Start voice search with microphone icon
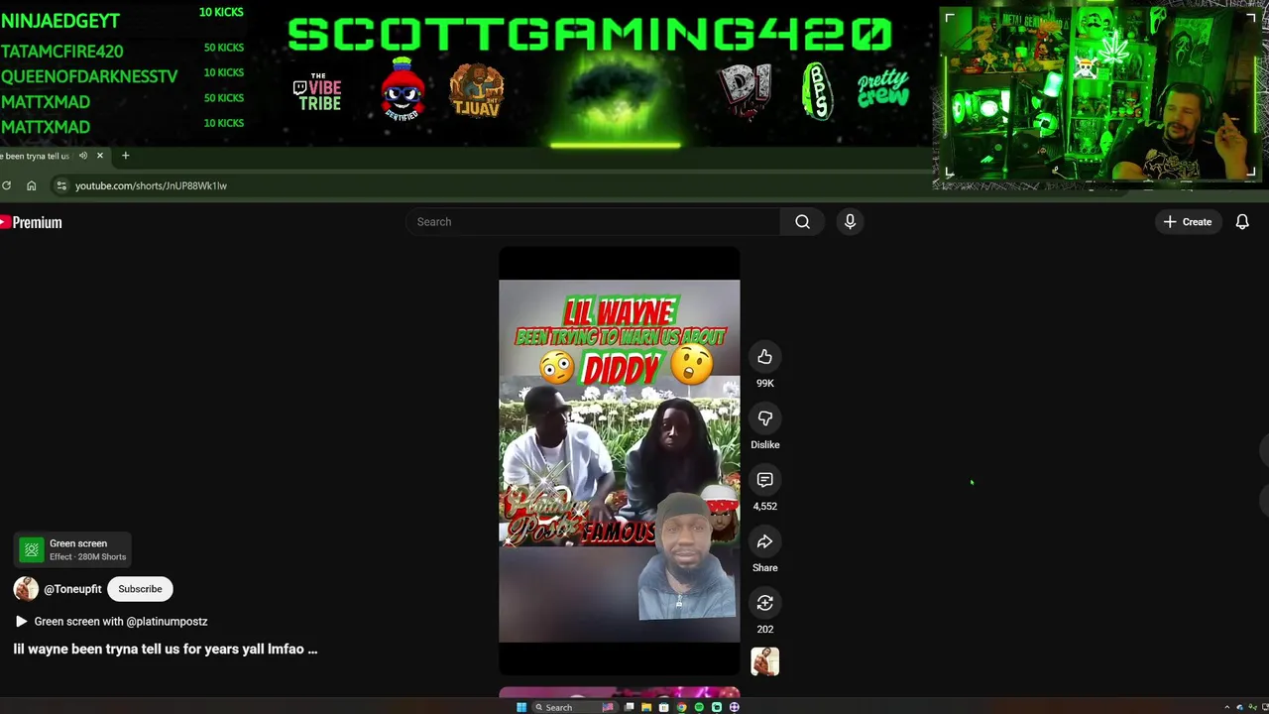1269x714 pixels. coord(850,222)
